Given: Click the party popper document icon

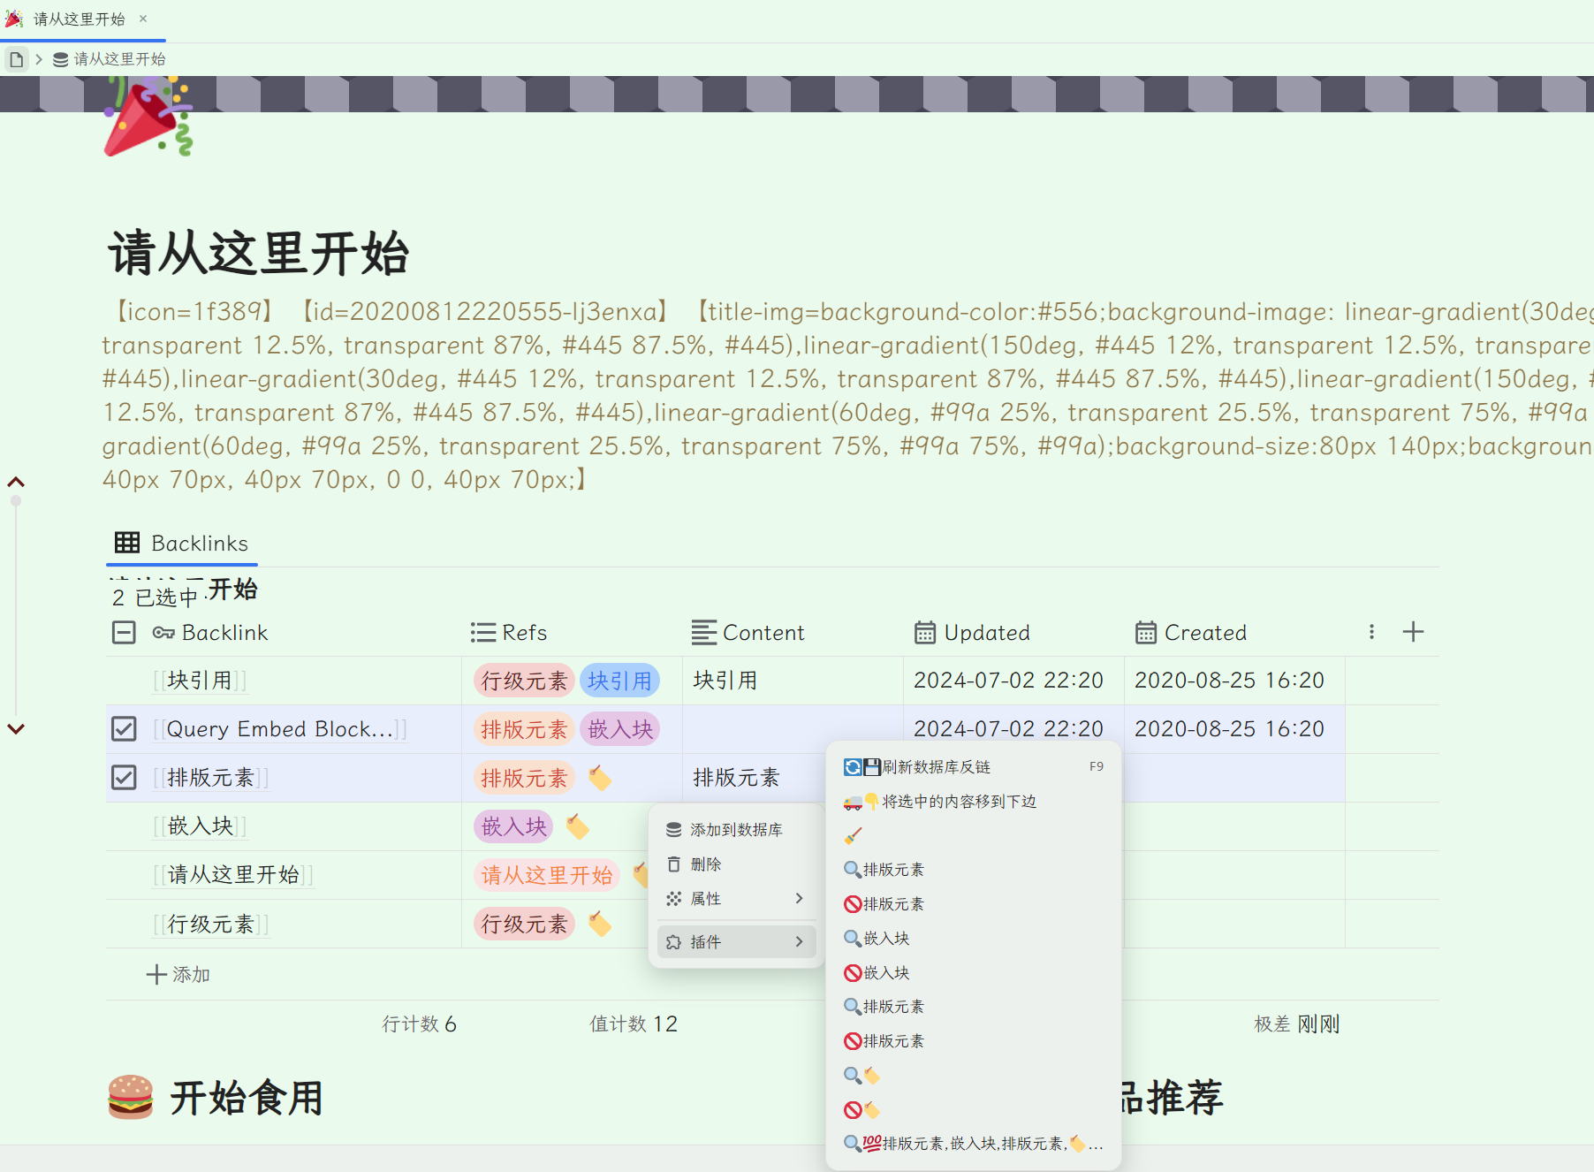Looking at the screenshot, I should coord(148,117).
